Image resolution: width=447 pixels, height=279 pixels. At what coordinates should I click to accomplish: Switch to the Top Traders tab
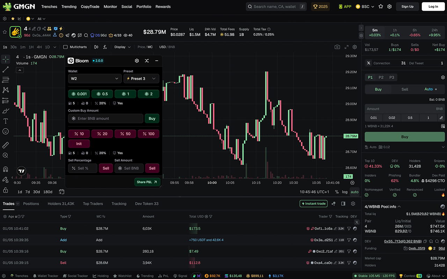93,204
